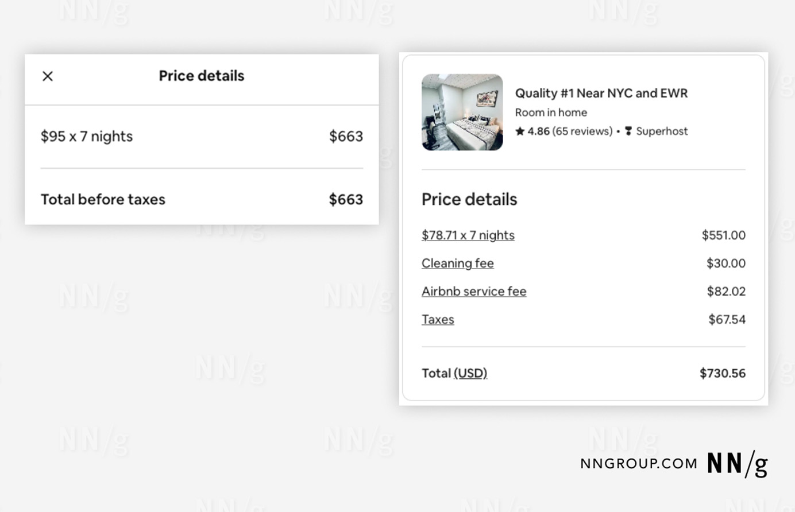Open the listing bedroom photo thumbnail

[x=462, y=113]
